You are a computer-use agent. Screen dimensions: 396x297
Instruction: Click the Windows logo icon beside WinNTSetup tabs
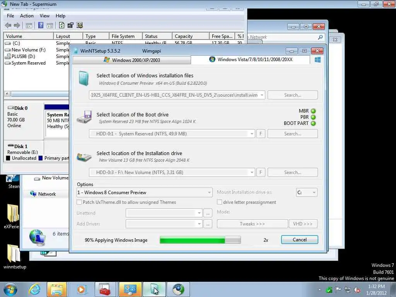point(318,60)
